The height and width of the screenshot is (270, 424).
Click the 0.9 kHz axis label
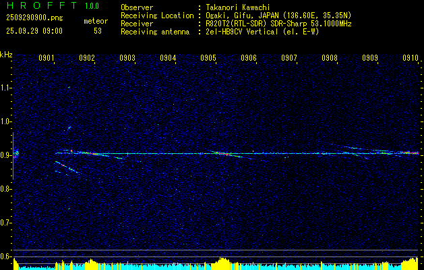click(x=5, y=155)
